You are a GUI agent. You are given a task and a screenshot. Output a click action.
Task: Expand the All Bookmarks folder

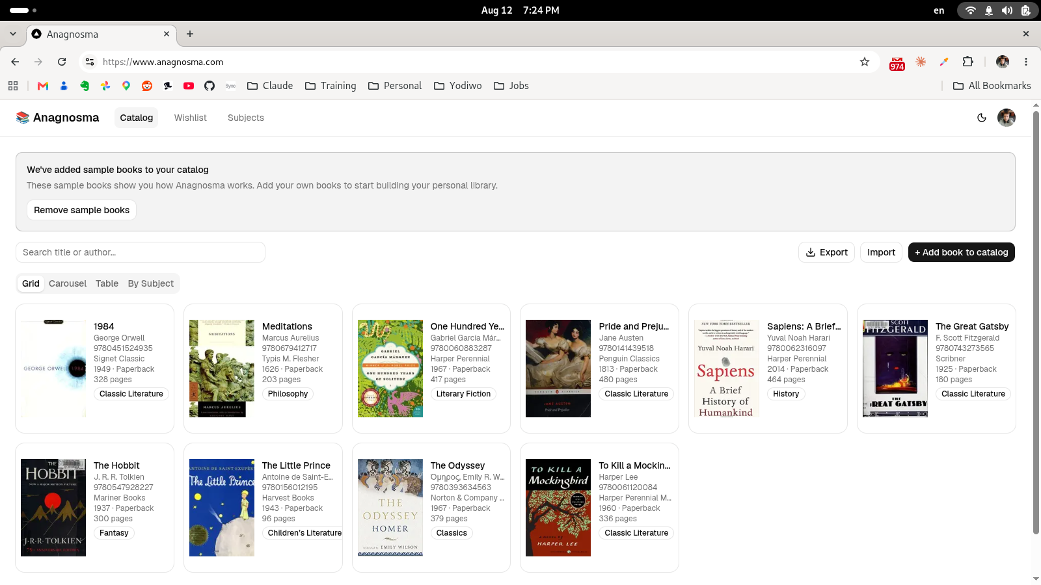point(992,86)
